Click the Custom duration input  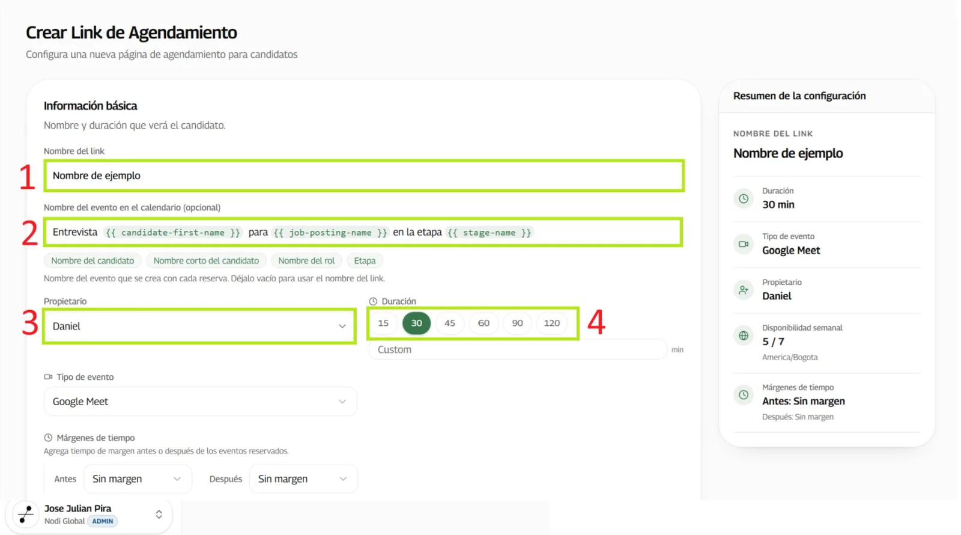[517, 350]
